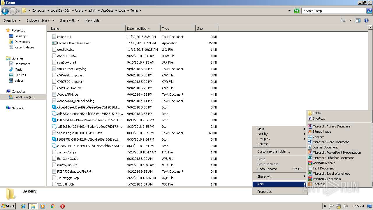Open the Sort by context menu entry
This screenshot has width=373, height=210.
(280, 134)
